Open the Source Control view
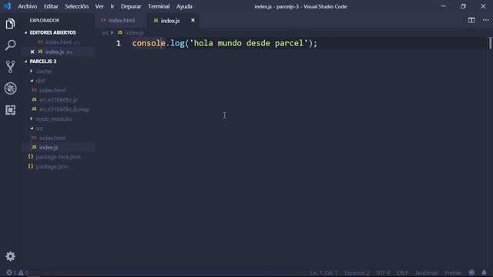This screenshot has width=493, height=277. pyautogui.click(x=10, y=67)
